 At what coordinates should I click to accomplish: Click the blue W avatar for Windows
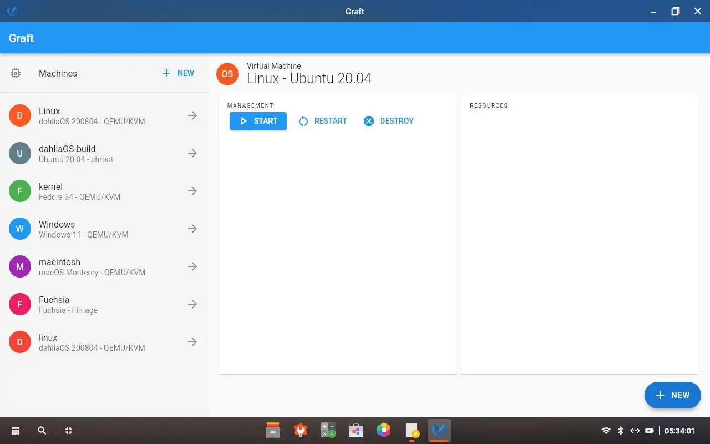(20, 229)
